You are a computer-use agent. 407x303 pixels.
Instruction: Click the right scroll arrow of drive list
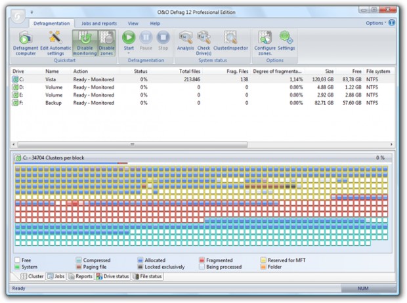coord(391,144)
